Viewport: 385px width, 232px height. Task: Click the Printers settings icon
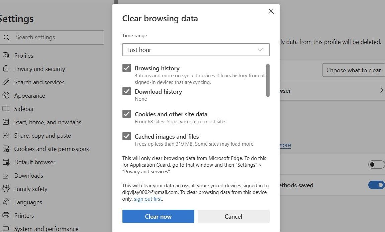[6, 215]
